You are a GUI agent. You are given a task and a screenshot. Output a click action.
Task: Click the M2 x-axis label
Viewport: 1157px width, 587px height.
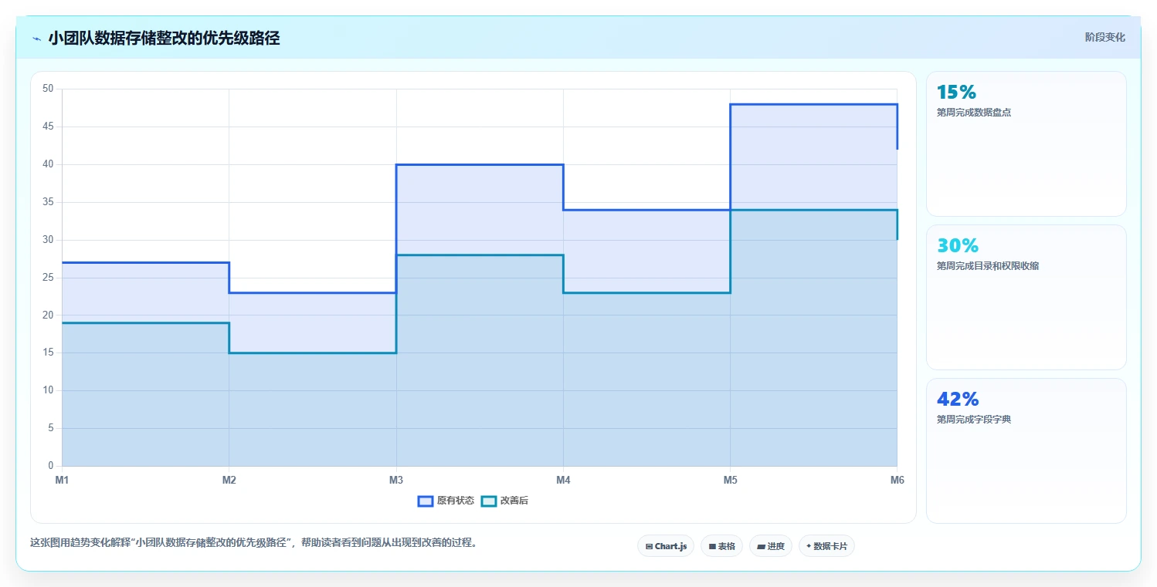[229, 480]
